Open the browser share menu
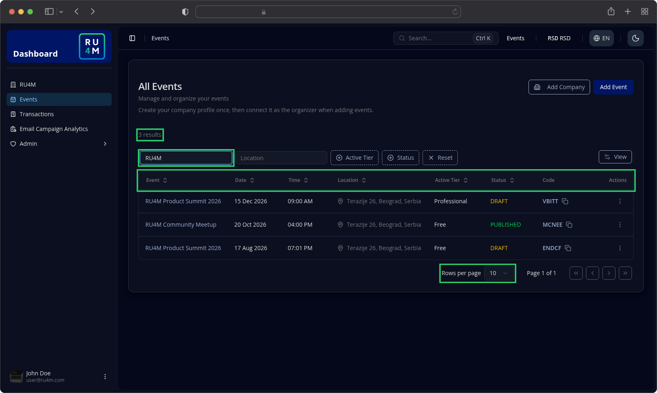The height and width of the screenshot is (393, 657). (611, 11)
